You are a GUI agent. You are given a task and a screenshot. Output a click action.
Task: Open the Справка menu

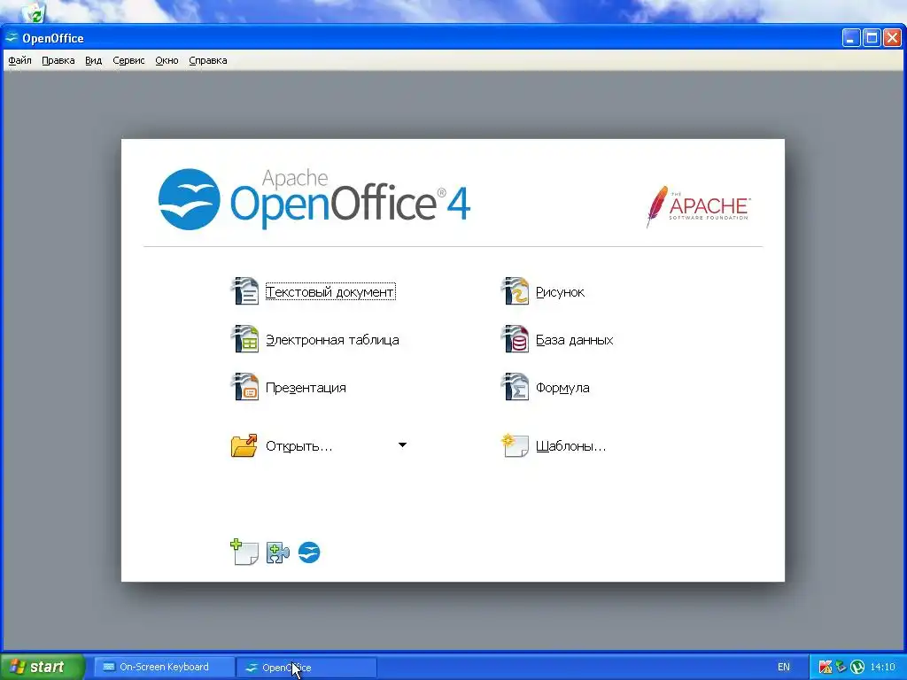click(x=208, y=60)
